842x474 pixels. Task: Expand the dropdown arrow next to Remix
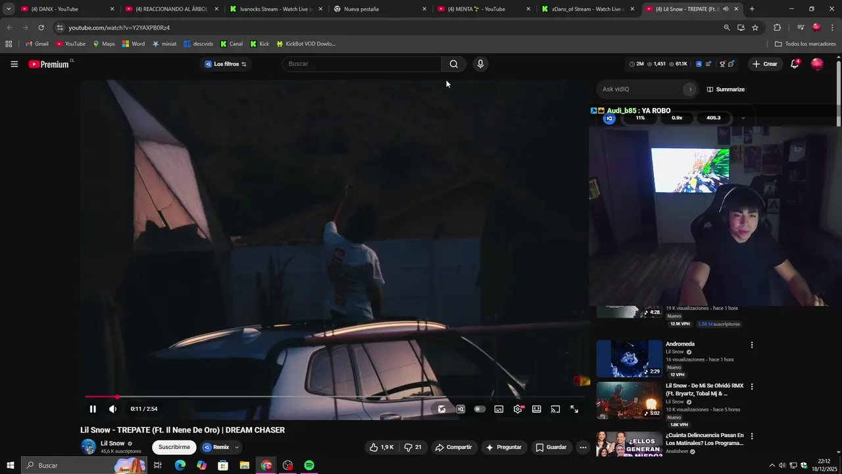[x=237, y=447]
